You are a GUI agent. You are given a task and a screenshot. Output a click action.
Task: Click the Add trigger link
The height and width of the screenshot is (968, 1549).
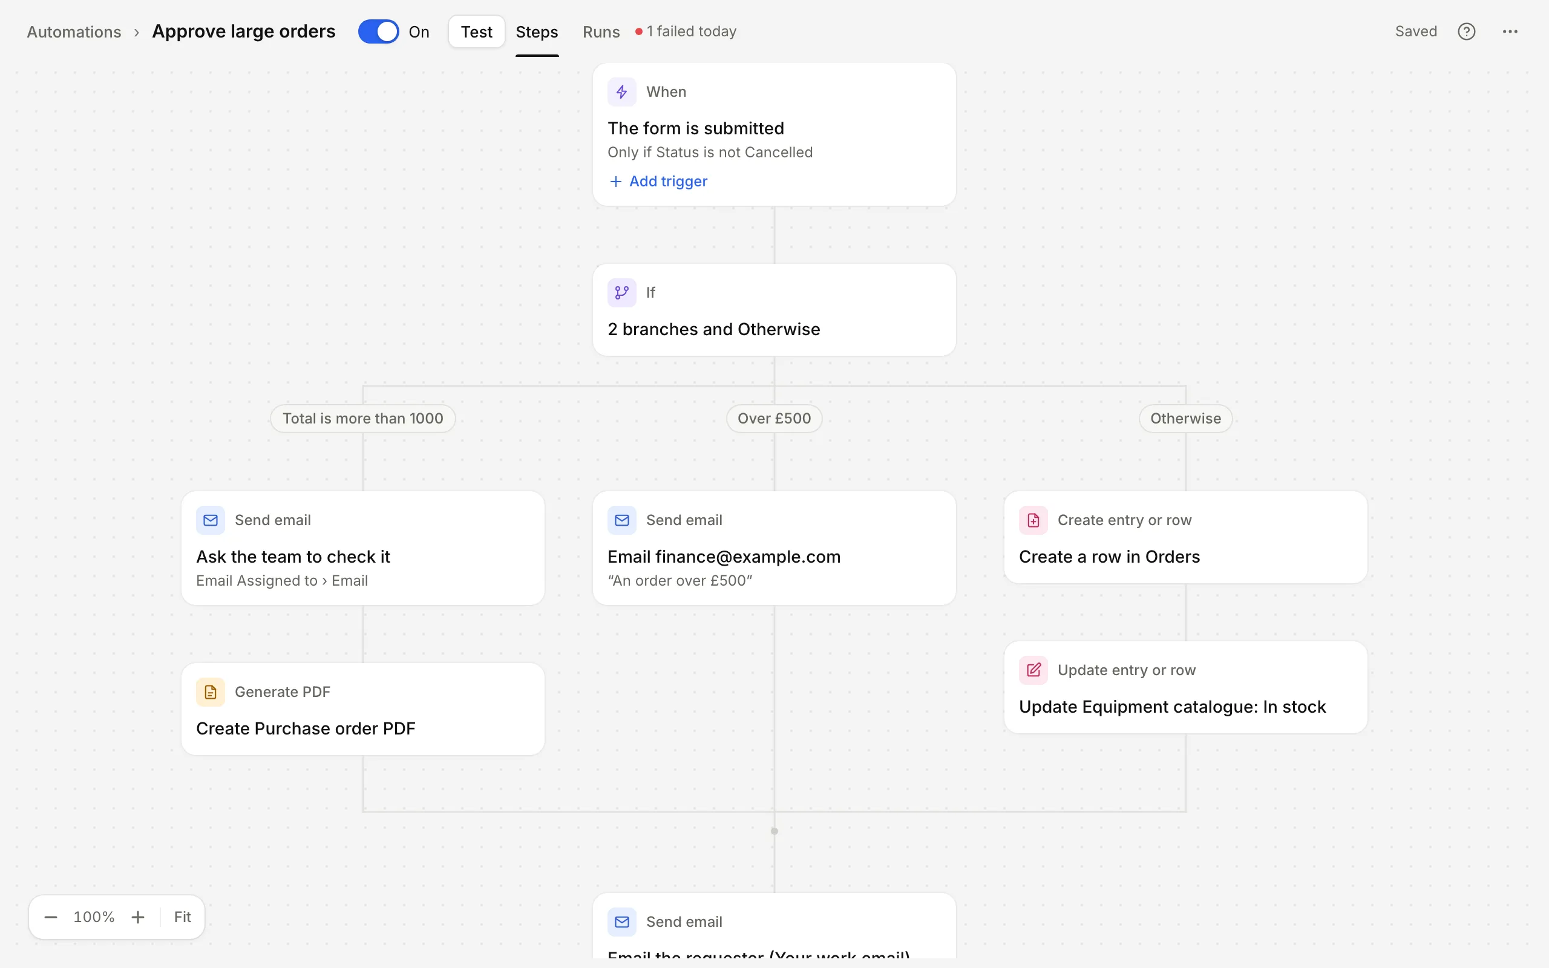(658, 182)
